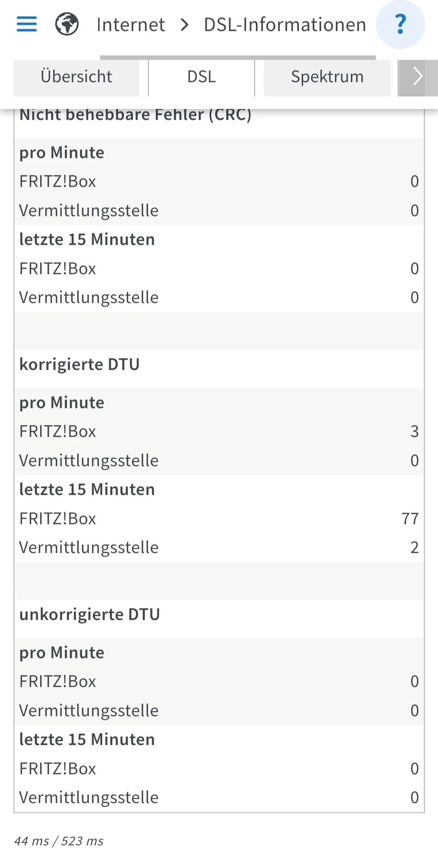Click the breadcrumb chevron after Internet
This screenshot has width=438, height=867.
(185, 25)
